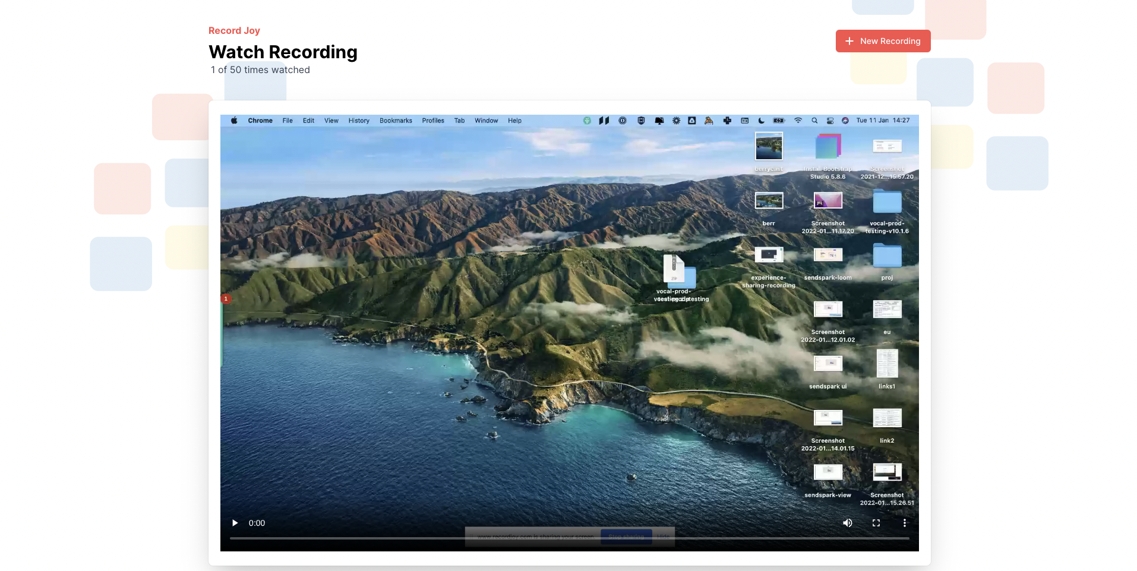1137x571 pixels.
Task: Click the Watch Recording heading
Action: coord(283,52)
